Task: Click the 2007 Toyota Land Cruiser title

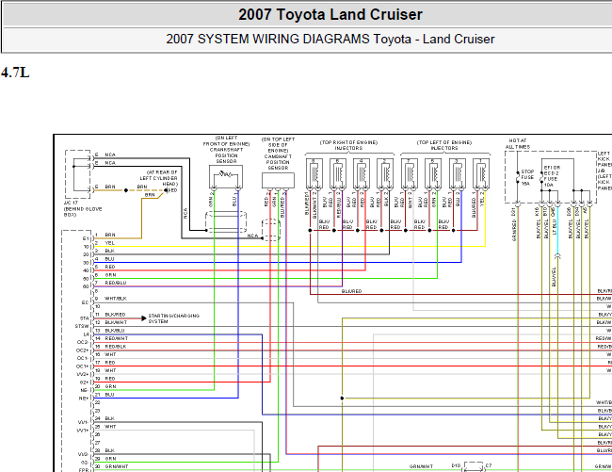Action: point(330,14)
